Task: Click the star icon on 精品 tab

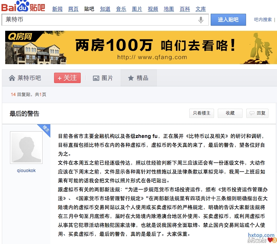Action: coord(131,78)
